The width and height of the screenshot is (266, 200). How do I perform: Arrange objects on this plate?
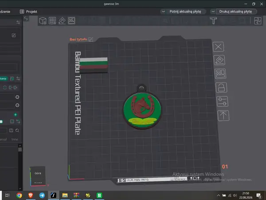tap(220, 74)
